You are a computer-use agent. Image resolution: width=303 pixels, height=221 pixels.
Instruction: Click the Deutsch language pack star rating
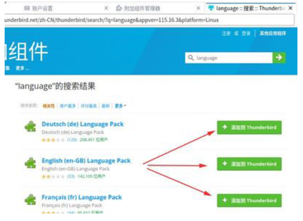pyautogui.click(x=53, y=140)
